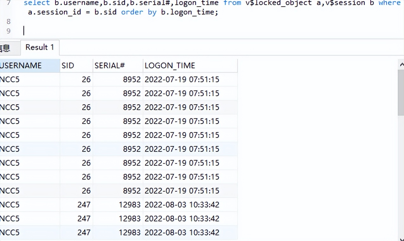Select the SERIAL# column header
Screen dimensions: 404x241
(118, 65)
